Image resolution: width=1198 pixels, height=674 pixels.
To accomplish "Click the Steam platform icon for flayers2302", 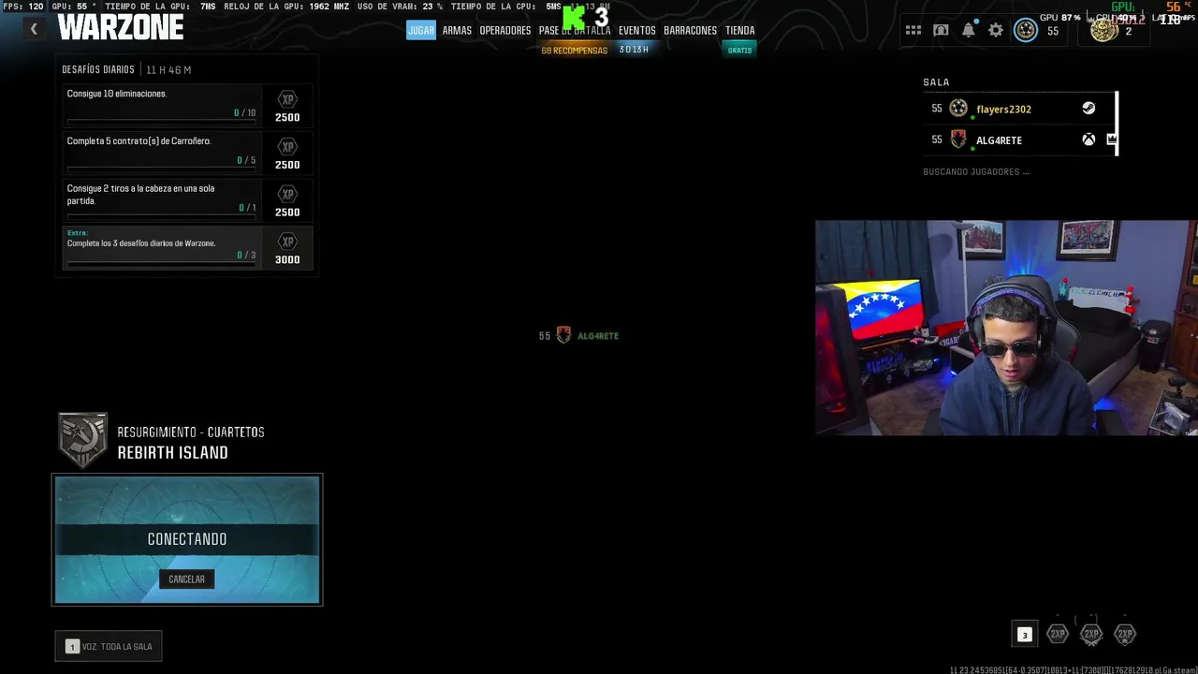I will click(1088, 109).
